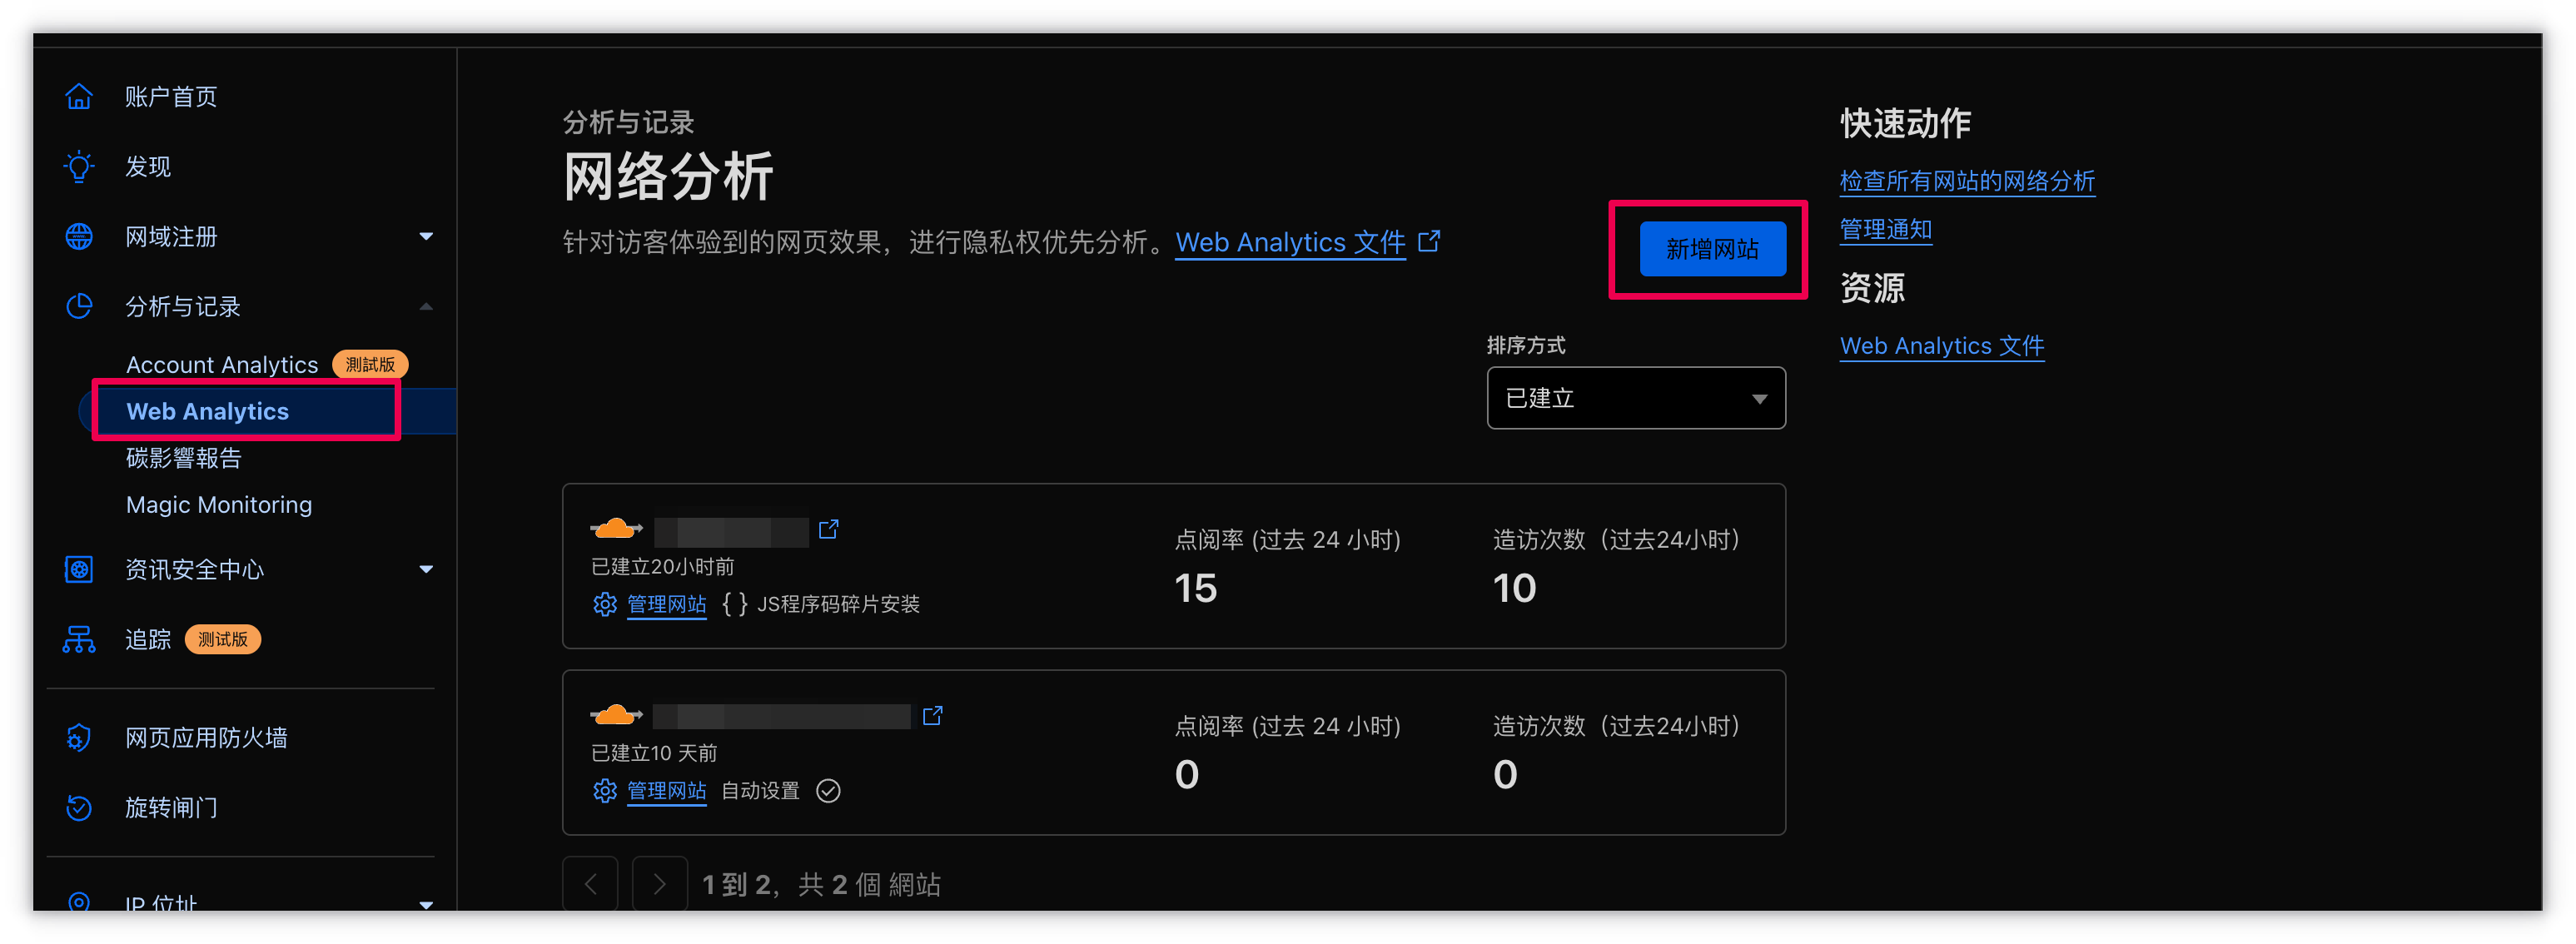Click the location pin icon beside IP 位址
The image size is (2576, 944).
[79, 902]
